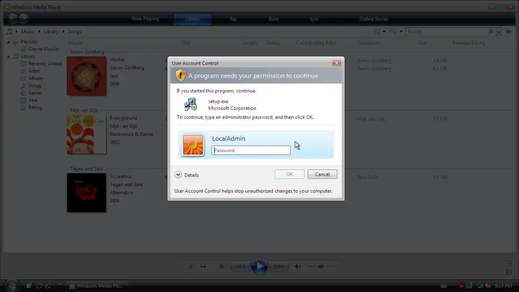
Task: Click the LocalAdmin account picture
Action: pos(193,145)
